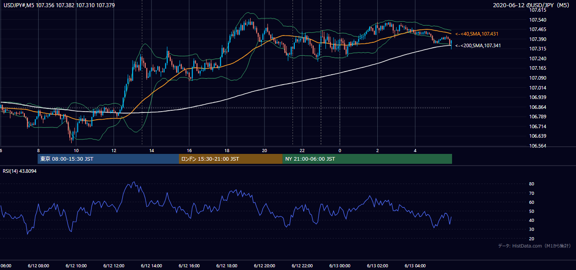Click hour tick 18 under the price chart
The height and width of the screenshot is (270, 576).
(x=227, y=151)
